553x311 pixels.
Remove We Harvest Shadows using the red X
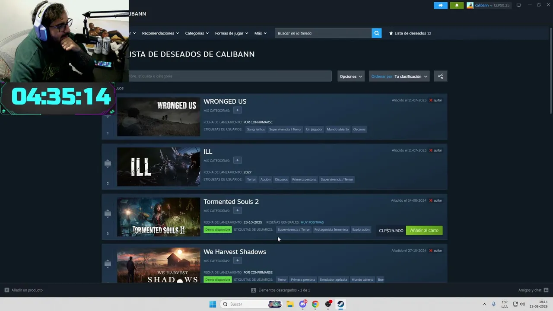coord(435,251)
